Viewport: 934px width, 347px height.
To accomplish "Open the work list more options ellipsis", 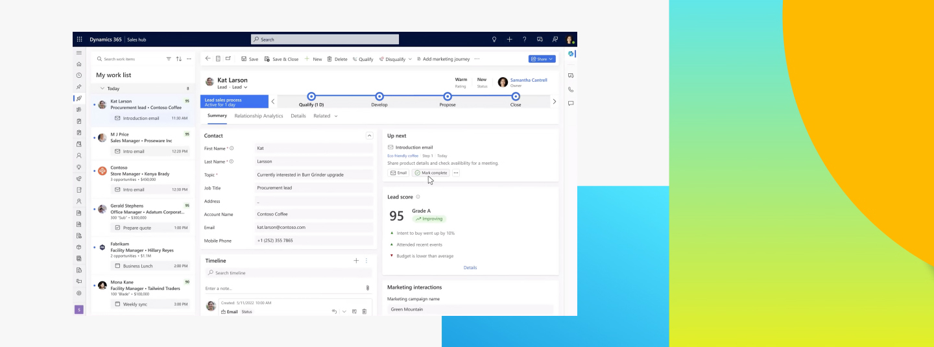I will pyautogui.click(x=189, y=59).
